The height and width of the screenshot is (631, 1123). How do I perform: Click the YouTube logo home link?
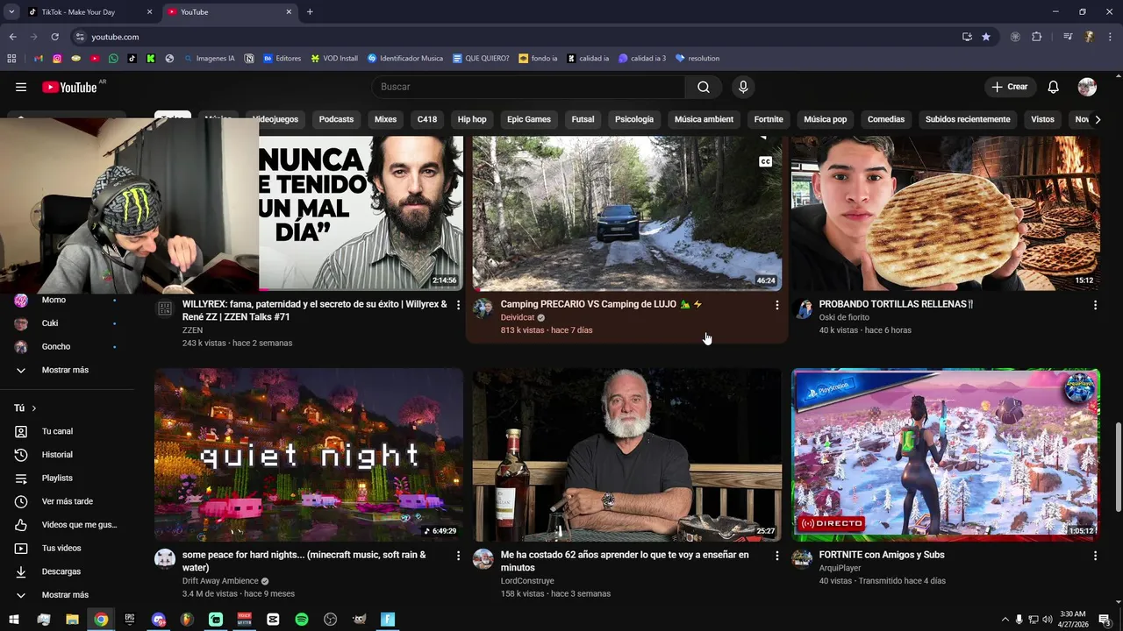(69, 87)
